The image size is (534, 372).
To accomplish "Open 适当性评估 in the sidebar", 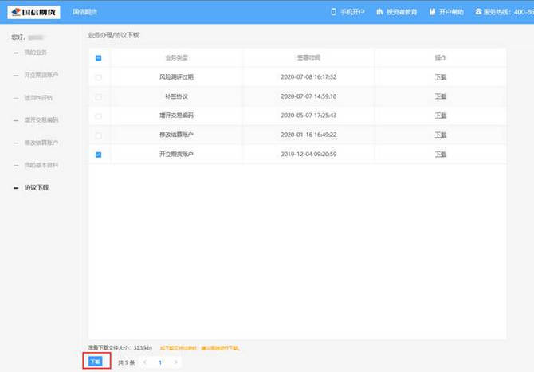I will point(38,98).
